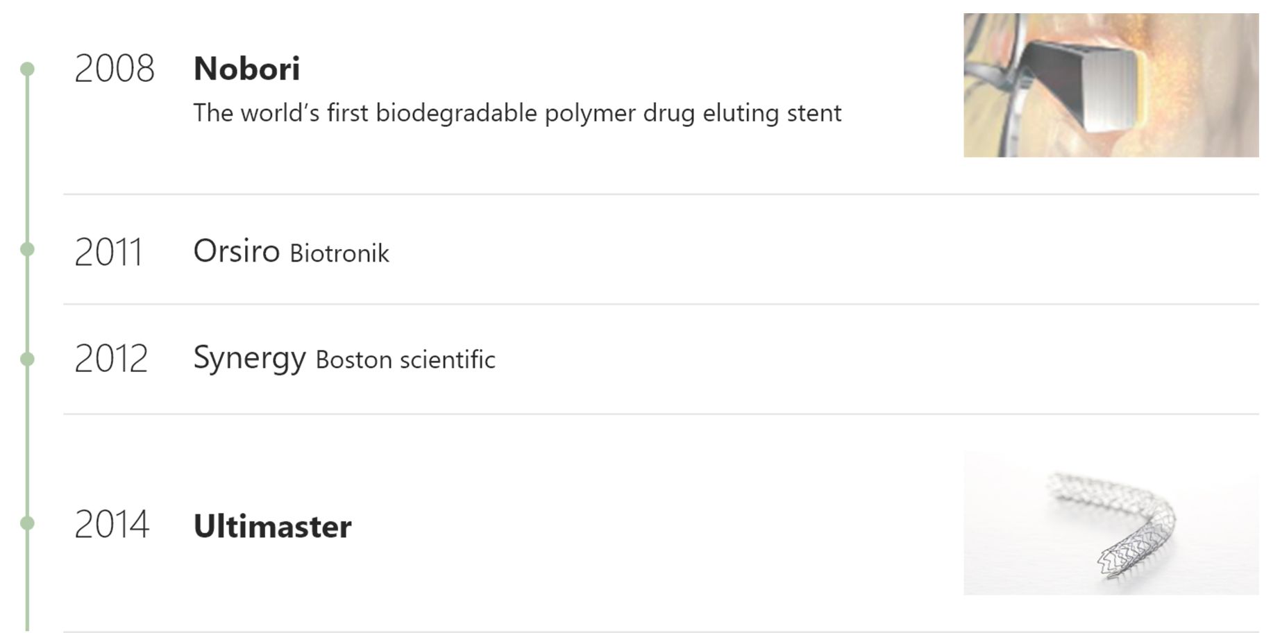
Task: Click the 2008 timeline dot marker
Action: click(27, 69)
